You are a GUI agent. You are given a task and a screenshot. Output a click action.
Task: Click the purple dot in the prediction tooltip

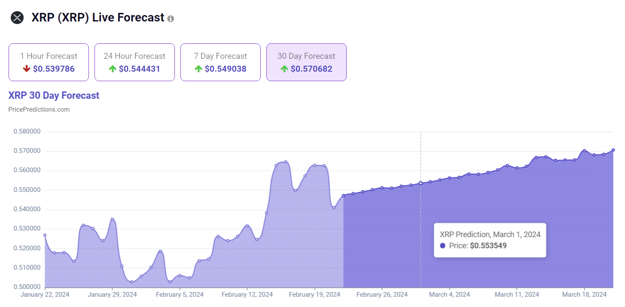click(x=443, y=246)
